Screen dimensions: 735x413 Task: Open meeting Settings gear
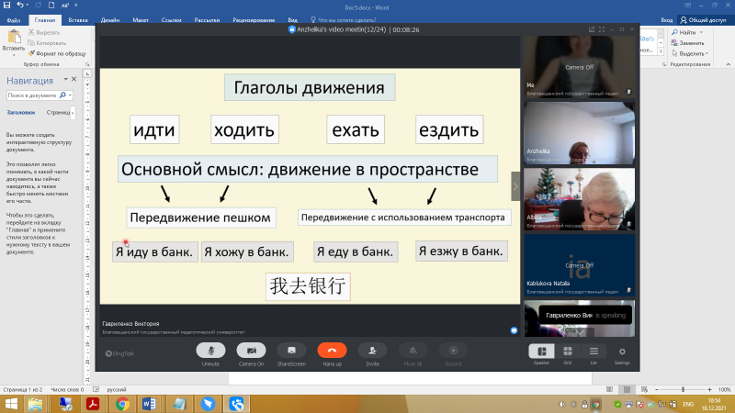(622, 351)
